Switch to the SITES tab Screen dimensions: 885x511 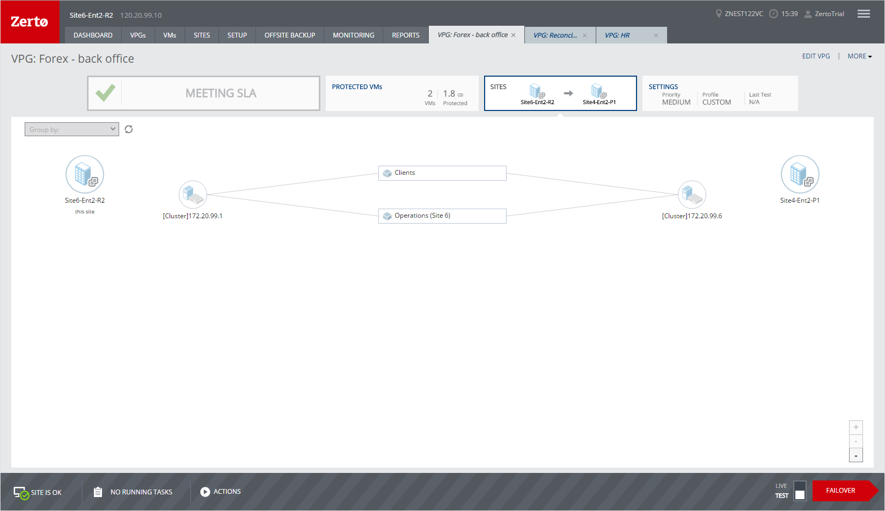click(x=202, y=35)
